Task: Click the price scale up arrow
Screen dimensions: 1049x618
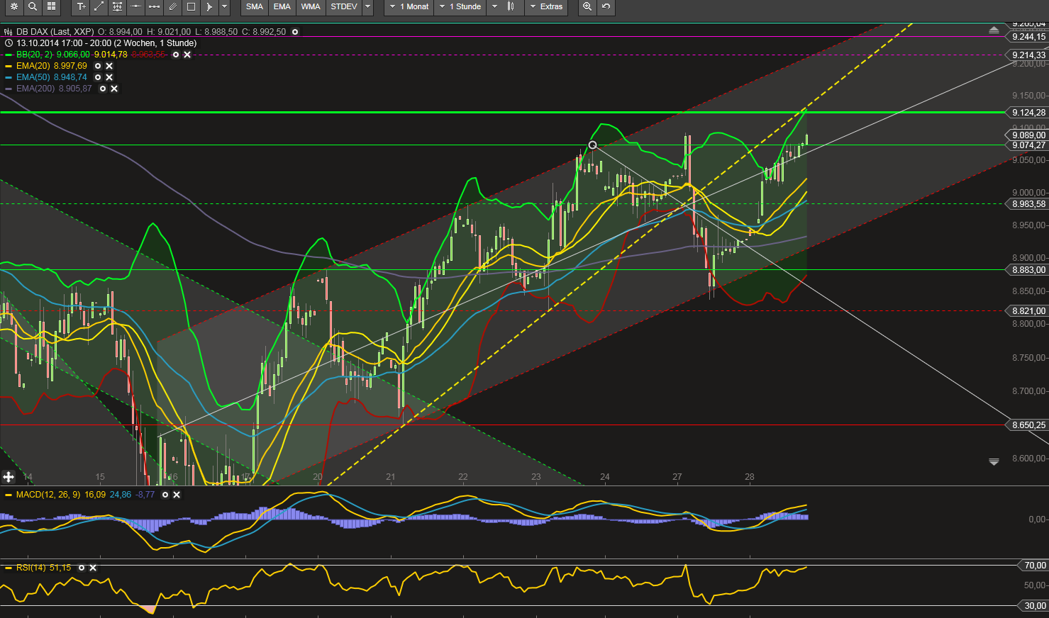Action: coord(994,30)
